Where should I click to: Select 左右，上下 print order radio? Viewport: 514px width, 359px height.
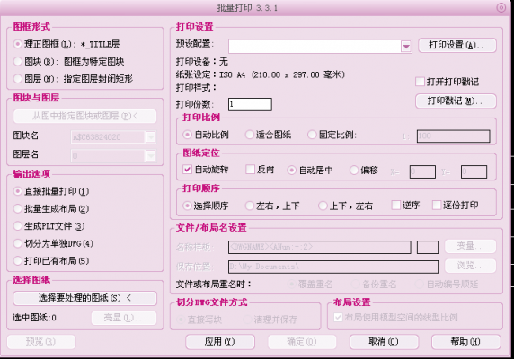[x=250, y=206]
